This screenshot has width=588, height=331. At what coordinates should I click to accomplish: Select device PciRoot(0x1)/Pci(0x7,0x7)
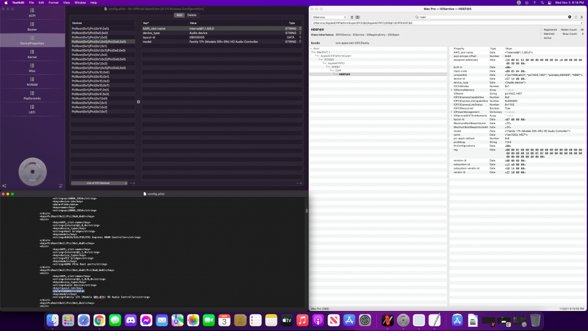(x=103, y=112)
